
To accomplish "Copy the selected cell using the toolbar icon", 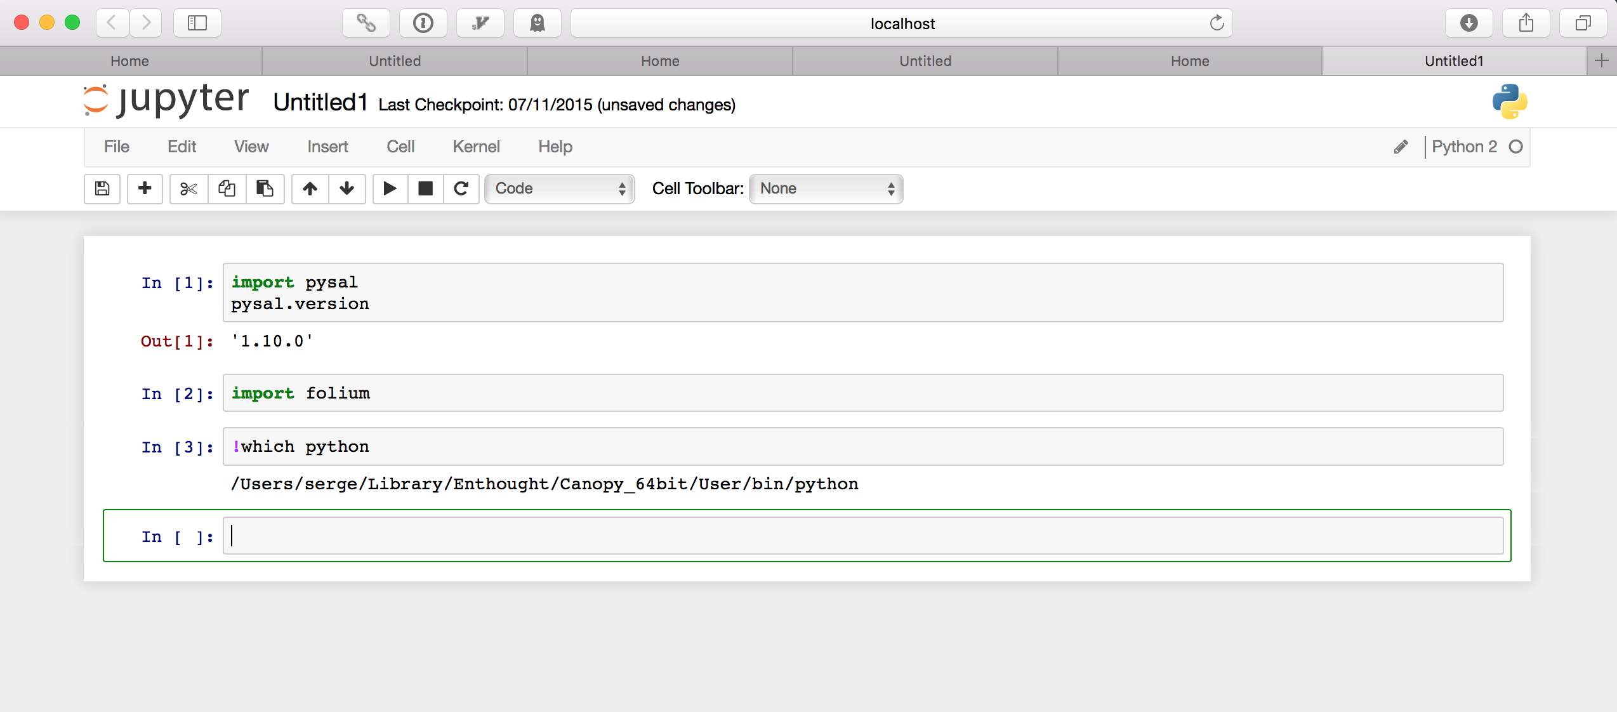I will 227,188.
